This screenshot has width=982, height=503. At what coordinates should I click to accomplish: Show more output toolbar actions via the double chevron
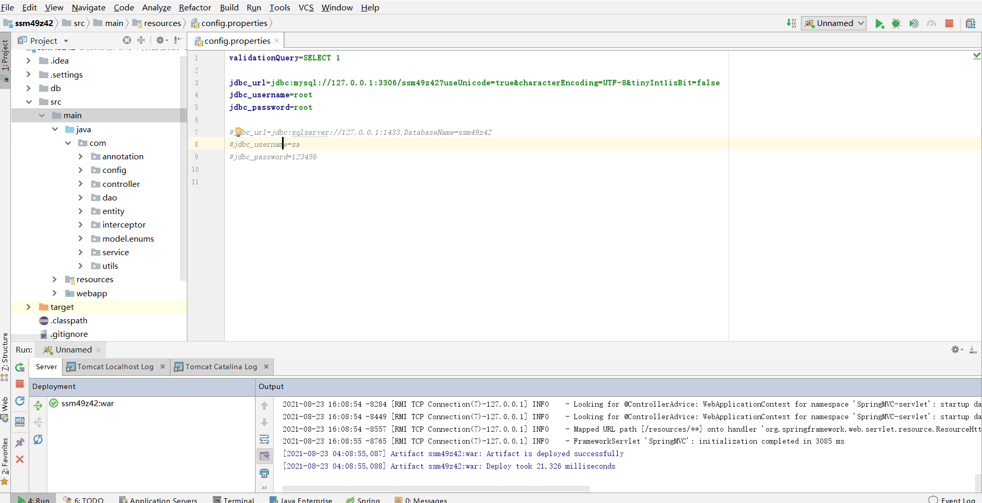click(264, 487)
